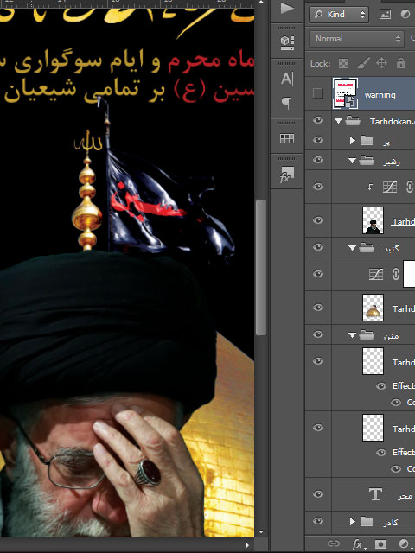Open the Normal blend mode dropdown
Image resolution: width=415 pixels, height=553 pixels.
coord(356,39)
